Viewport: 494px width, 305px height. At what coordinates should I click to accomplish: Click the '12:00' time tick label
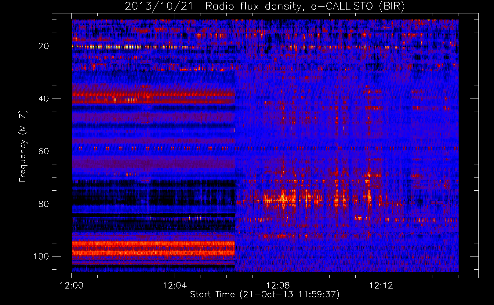(x=72, y=286)
